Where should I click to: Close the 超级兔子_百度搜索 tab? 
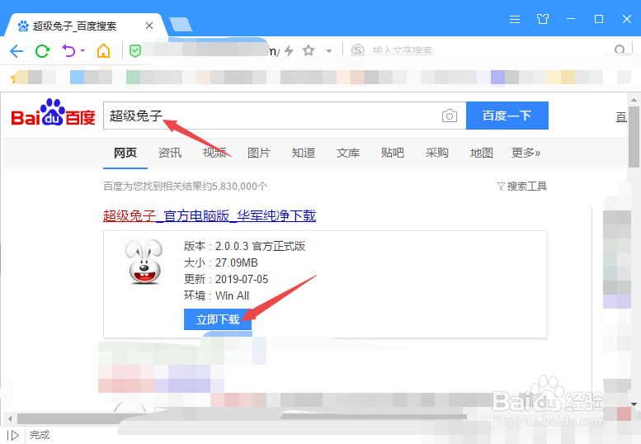149,26
